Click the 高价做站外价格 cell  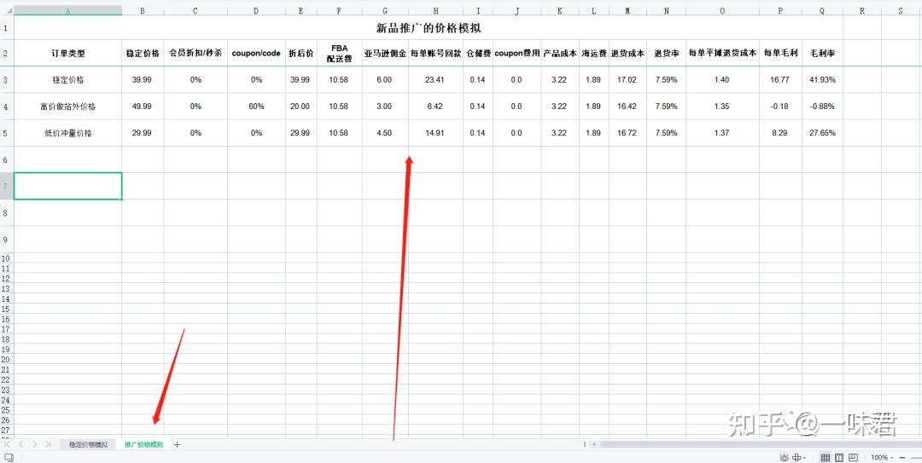(67, 107)
